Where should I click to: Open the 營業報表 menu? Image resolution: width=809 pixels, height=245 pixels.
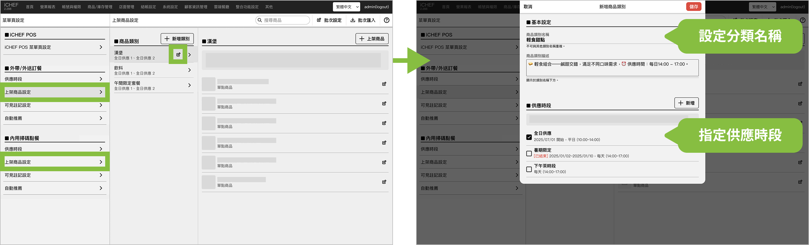tap(47, 7)
